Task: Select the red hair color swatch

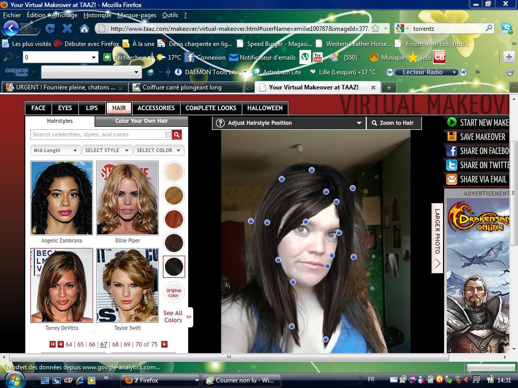Action: [x=174, y=219]
